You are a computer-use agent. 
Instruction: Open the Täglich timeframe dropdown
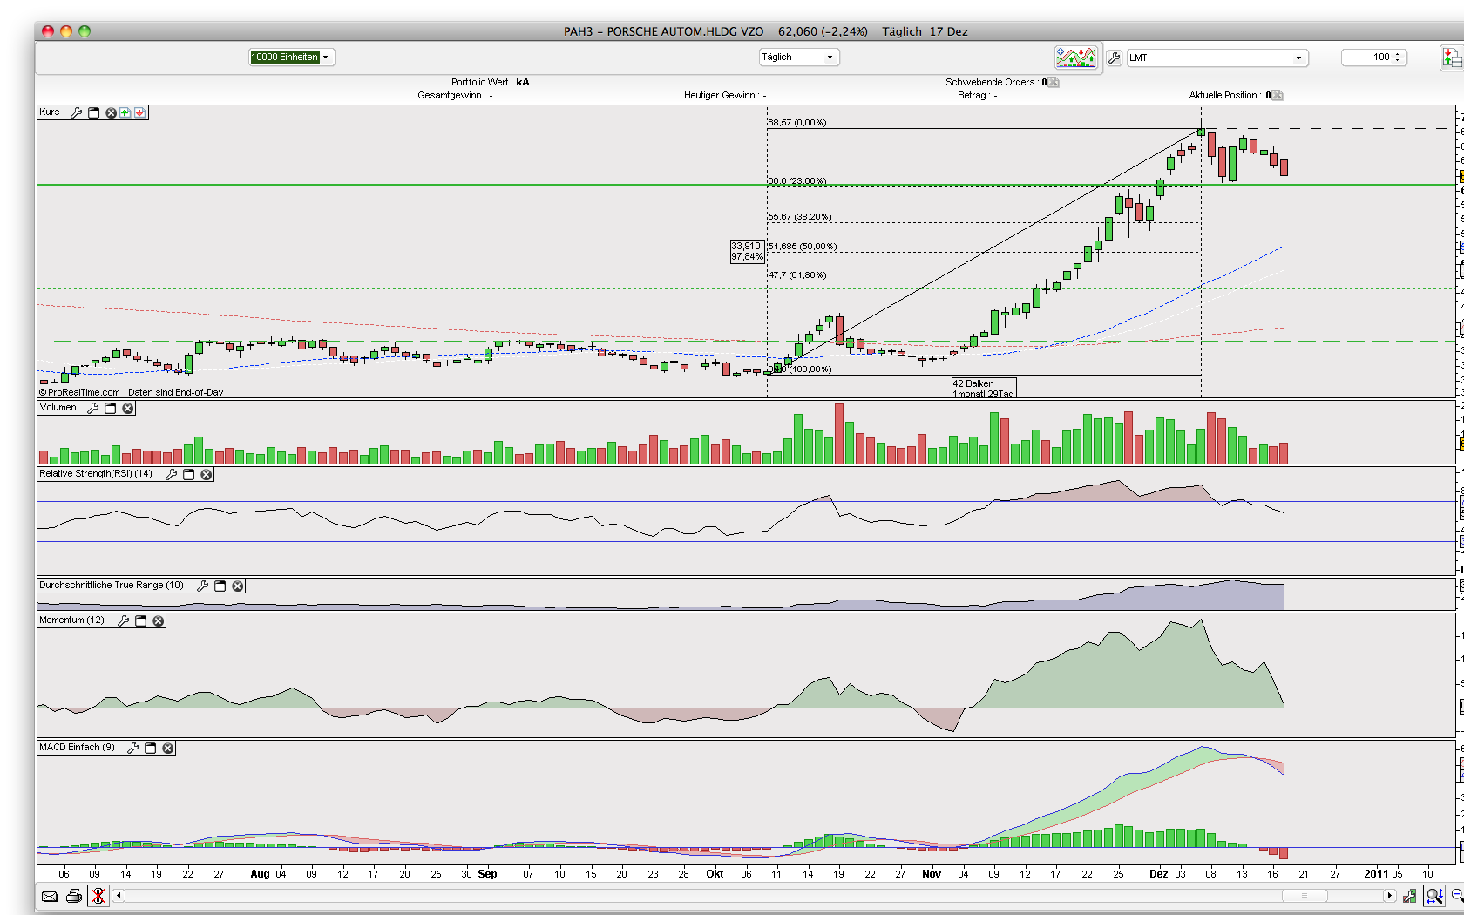pyautogui.click(x=798, y=58)
